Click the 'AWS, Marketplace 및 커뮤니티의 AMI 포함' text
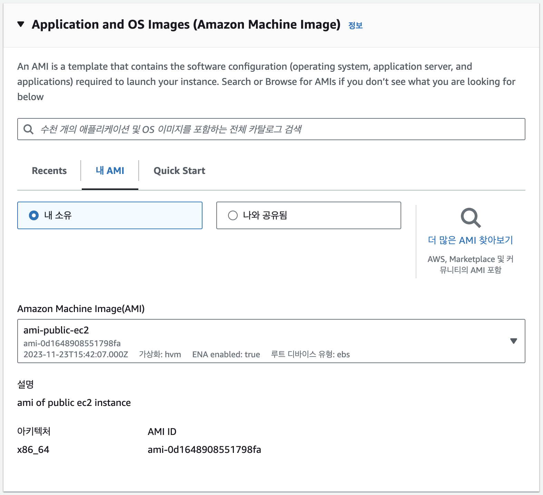Image resolution: width=543 pixels, height=495 pixels. click(471, 264)
